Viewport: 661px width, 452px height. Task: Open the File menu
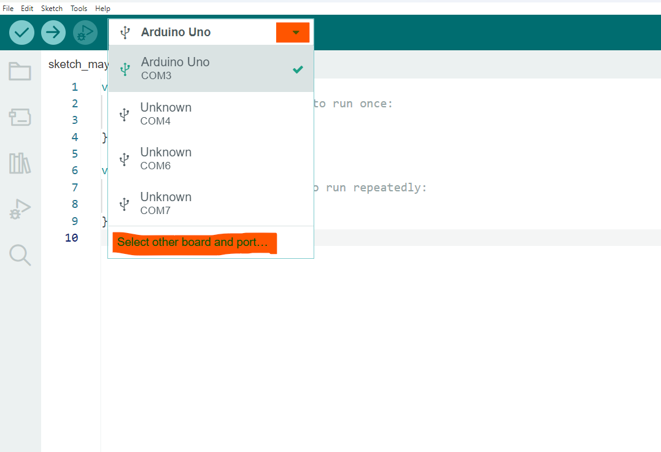click(x=8, y=9)
